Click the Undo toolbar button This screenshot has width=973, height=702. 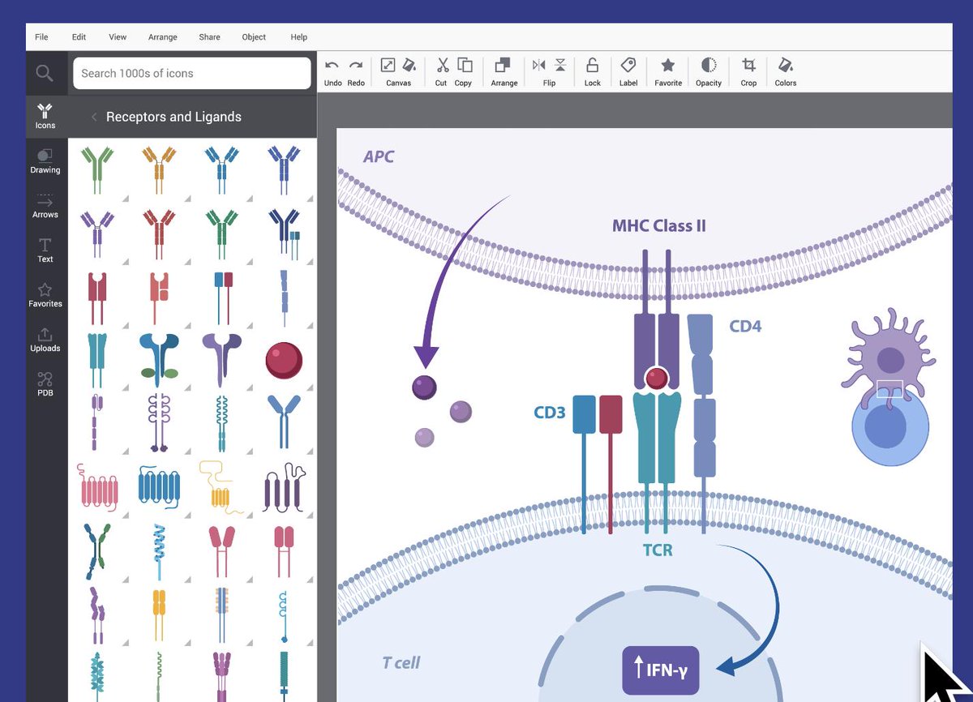[332, 71]
